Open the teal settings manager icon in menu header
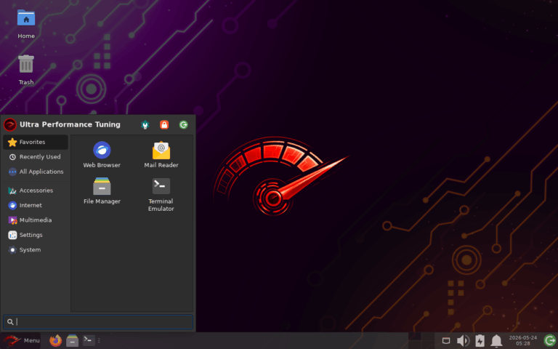The height and width of the screenshot is (349, 558). point(145,124)
